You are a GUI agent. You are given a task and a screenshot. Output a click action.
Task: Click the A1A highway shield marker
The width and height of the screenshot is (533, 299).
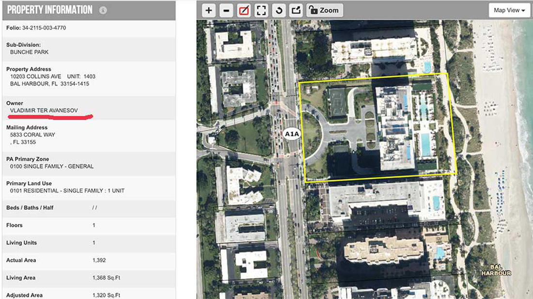tap(292, 134)
